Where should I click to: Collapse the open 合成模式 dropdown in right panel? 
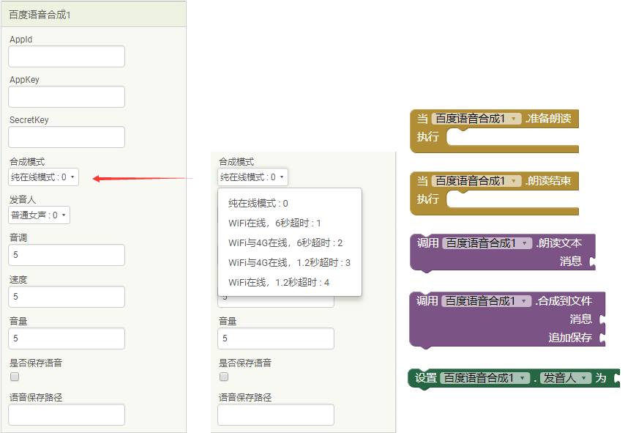252,177
